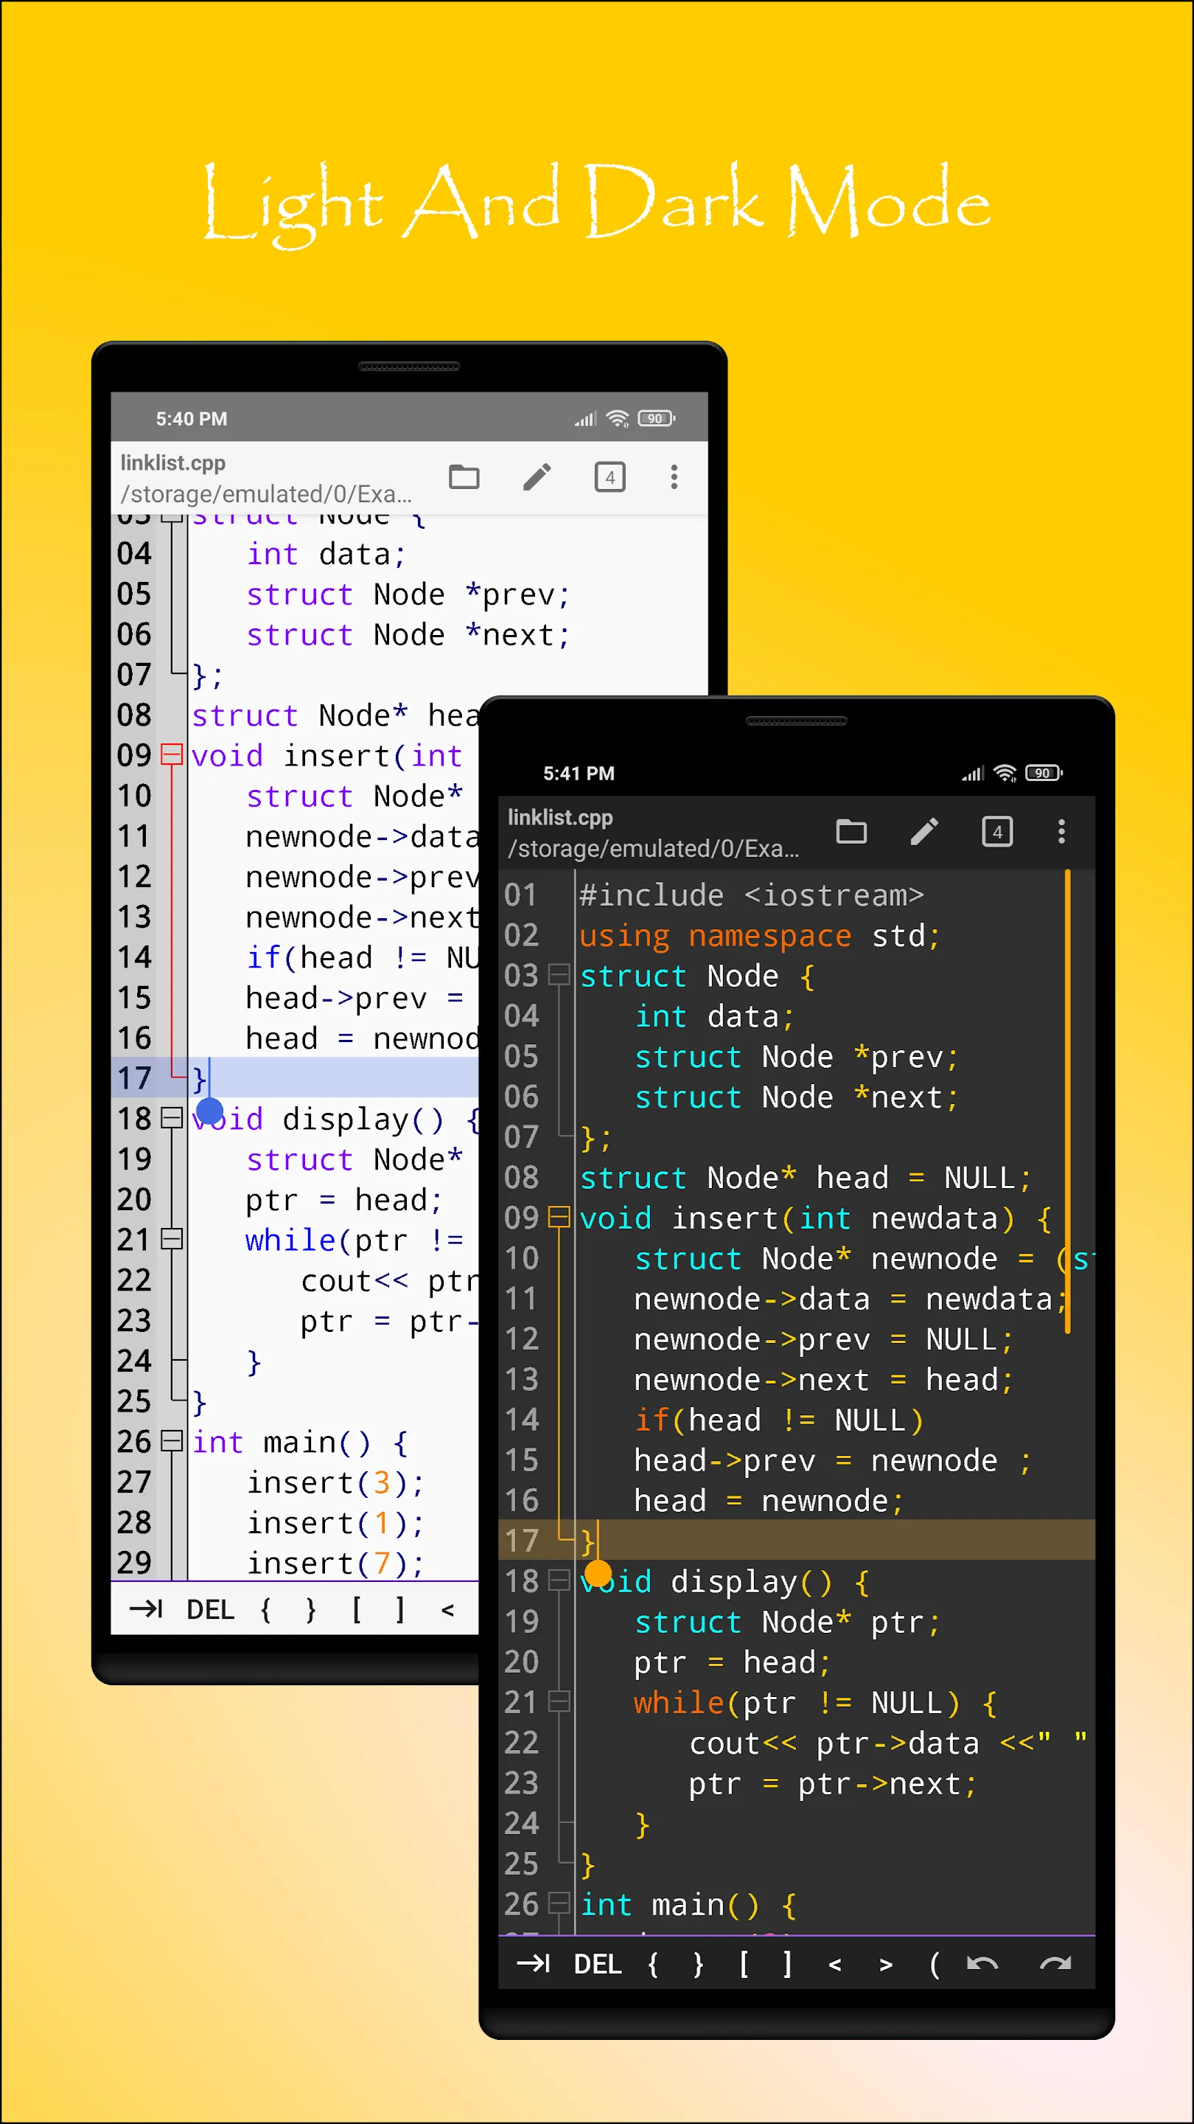Insert ] bracket in dark phone toolbar
Image resolution: width=1194 pixels, height=2124 pixels.
coord(788,1965)
